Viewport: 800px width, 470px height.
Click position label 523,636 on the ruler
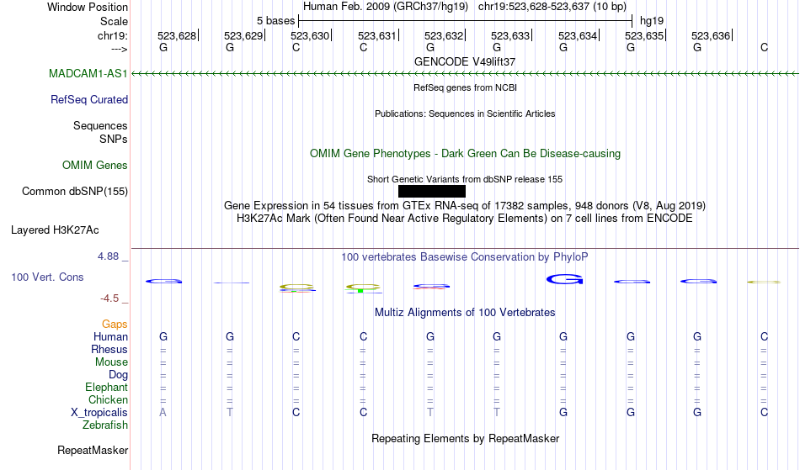[711, 35]
